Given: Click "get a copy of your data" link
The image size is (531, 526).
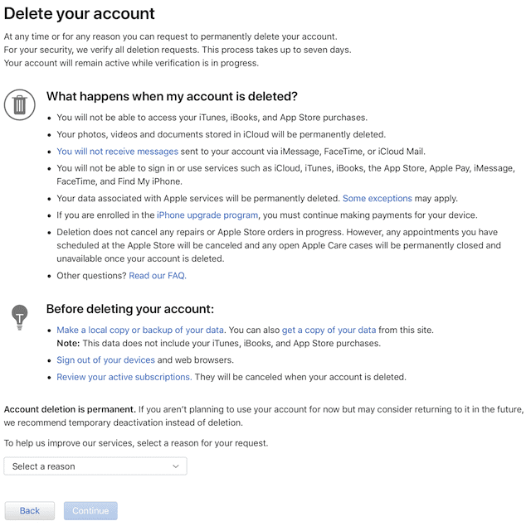Looking at the screenshot, I should (329, 330).
